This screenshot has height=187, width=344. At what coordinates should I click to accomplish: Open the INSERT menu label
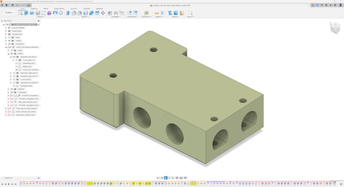[175, 17]
